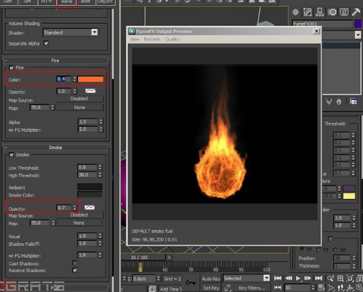This screenshot has height=292, width=363.
Task: Open the Quality menu in FumeFX preview
Action: (172, 39)
